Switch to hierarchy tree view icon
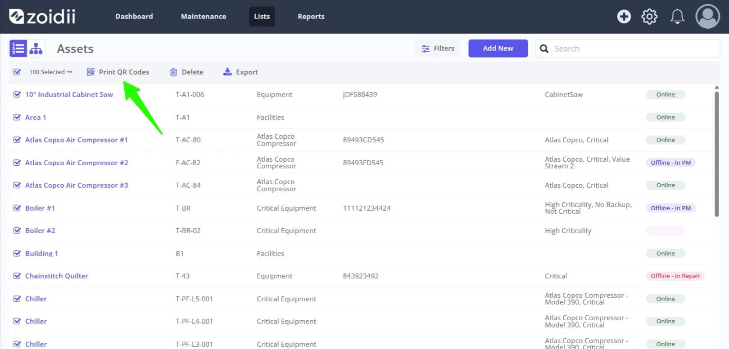Screen dimensions: 729x349 tap(36, 49)
